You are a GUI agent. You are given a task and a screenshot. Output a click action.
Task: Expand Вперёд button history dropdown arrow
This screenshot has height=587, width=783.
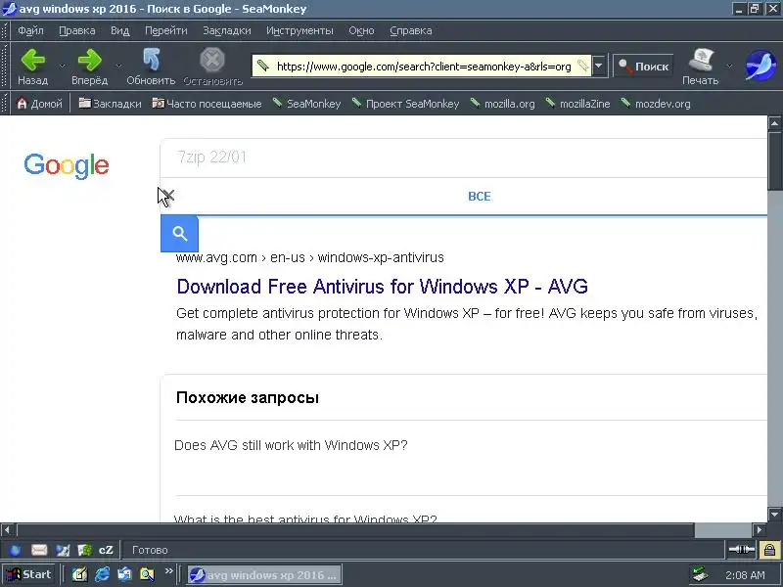pos(118,66)
